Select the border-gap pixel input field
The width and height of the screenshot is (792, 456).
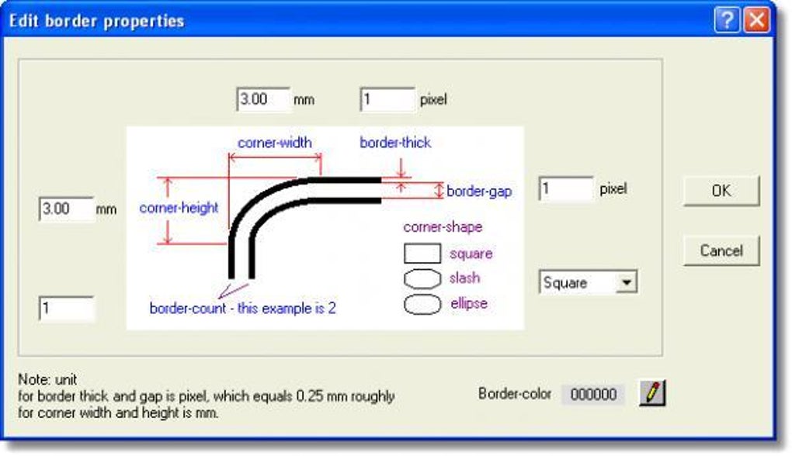565,188
